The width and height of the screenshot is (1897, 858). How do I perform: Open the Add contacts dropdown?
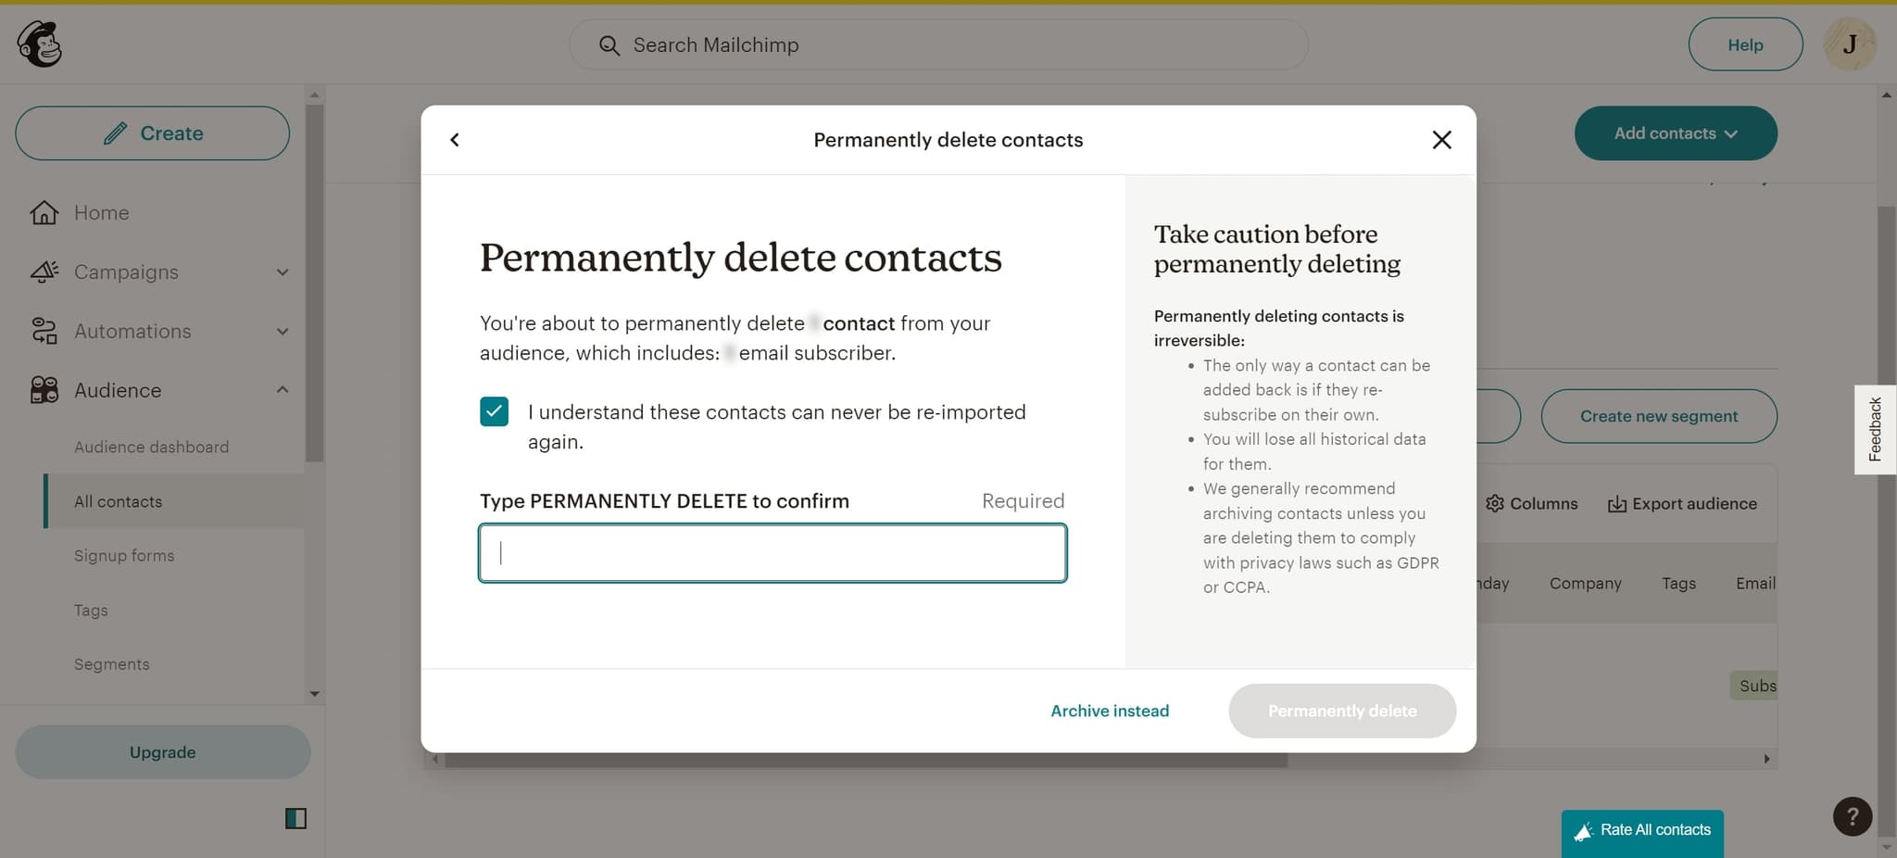[x=1675, y=133]
